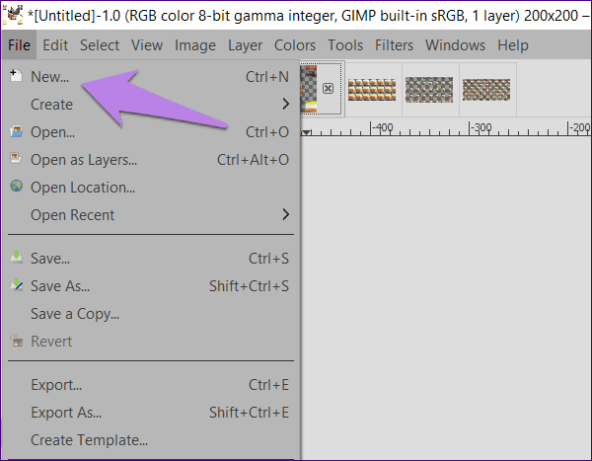
Task: Select the active image tab thumbnail
Action: pyautogui.click(x=309, y=89)
